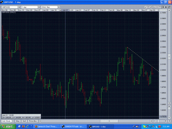
Task: Toggle the first round chart mode button
Action: coord(163,7)
